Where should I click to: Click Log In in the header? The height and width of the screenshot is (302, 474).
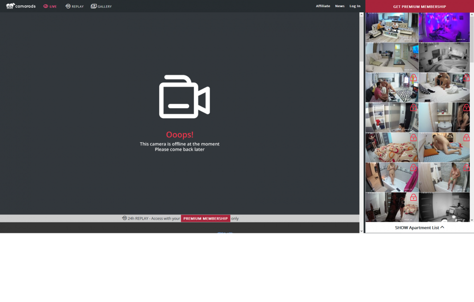coord(355,6)
